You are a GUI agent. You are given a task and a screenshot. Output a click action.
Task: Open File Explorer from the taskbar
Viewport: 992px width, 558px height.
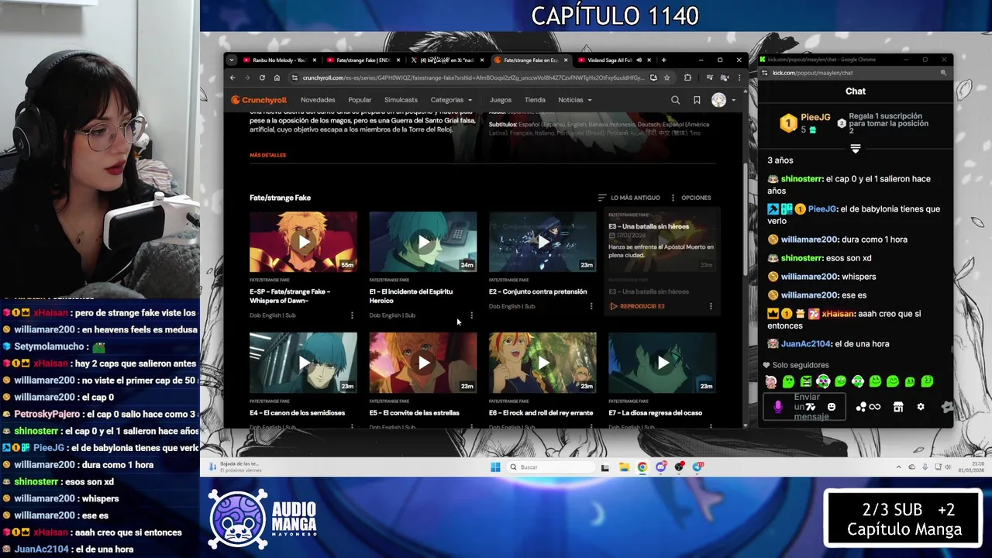624,467
